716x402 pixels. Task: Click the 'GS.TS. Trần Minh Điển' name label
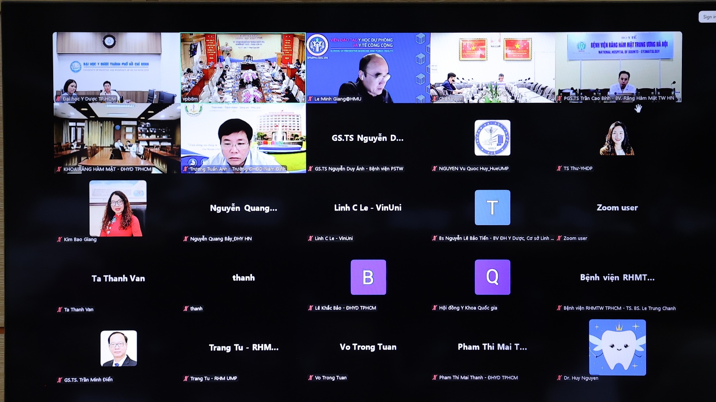point(88,380)
